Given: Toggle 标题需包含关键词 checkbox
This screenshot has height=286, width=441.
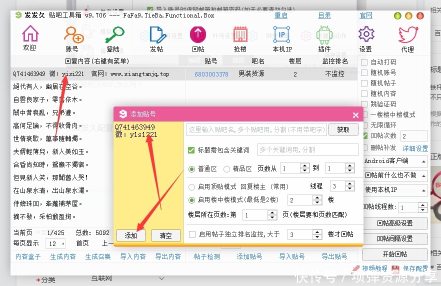Looking at the screenshot, I should (191, 150).
